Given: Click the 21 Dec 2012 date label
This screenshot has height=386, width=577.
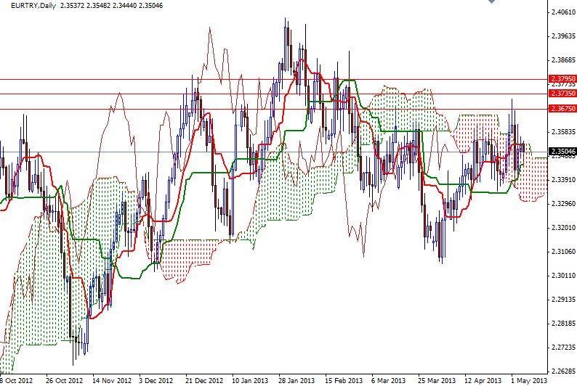Looking at the screenshot, I should point(204,380).
